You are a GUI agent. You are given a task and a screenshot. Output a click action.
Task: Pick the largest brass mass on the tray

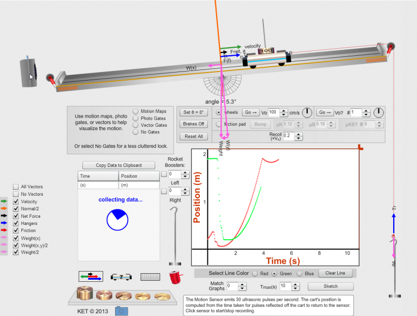point(85,293)
